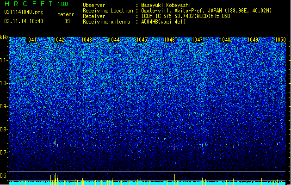Click the tall yellow spike below 1046
291x185 pixels.
point(174,179)
